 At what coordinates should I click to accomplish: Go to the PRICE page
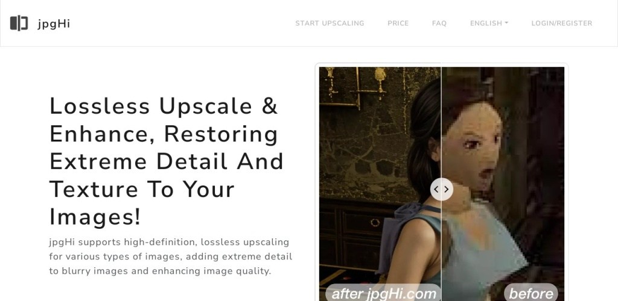point(398,23)
